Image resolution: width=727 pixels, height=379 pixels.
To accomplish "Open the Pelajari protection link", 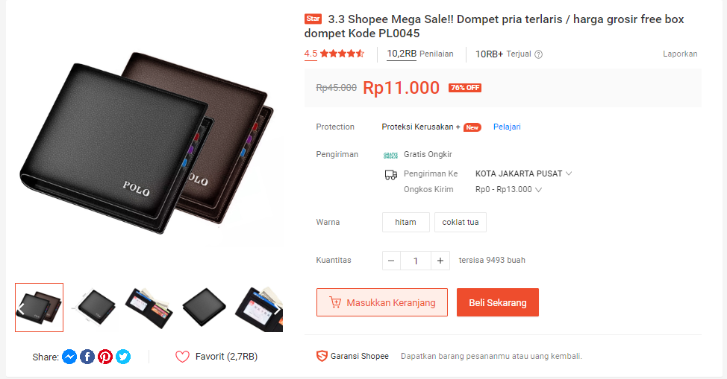I will [x=507, y=127].
